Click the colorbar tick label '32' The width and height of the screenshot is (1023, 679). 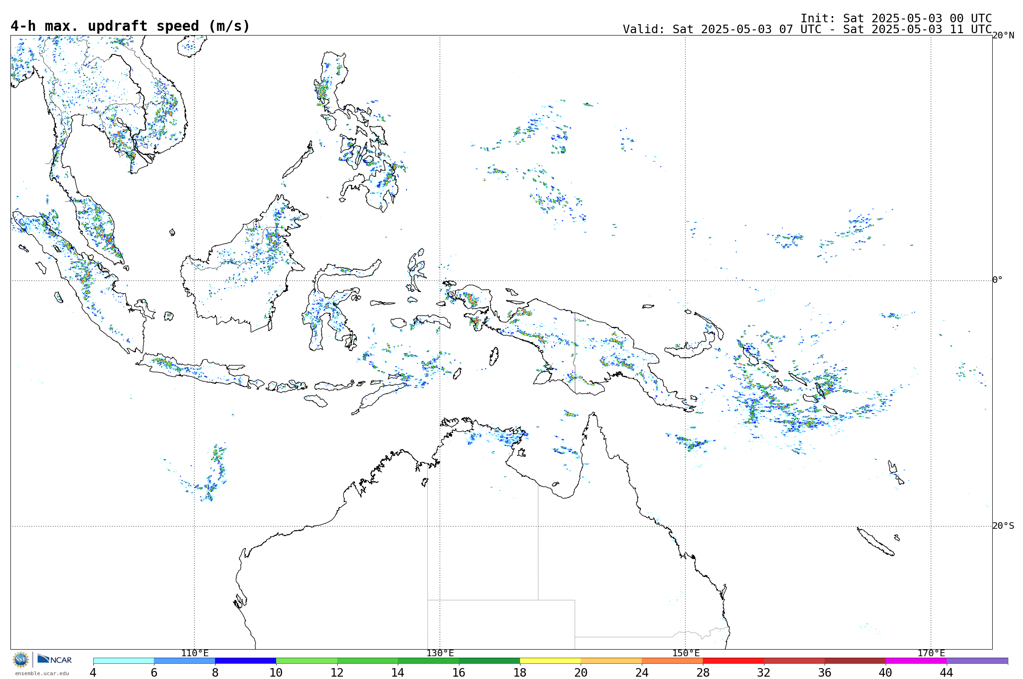[764, 673]
